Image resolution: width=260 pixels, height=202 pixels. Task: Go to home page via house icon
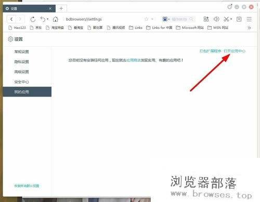pyautogui.click(x=56, y=19)
